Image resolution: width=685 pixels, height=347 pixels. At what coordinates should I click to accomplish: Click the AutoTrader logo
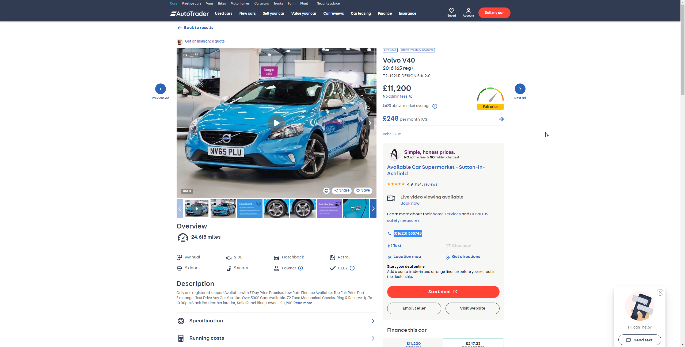click(x=189, y=14)
